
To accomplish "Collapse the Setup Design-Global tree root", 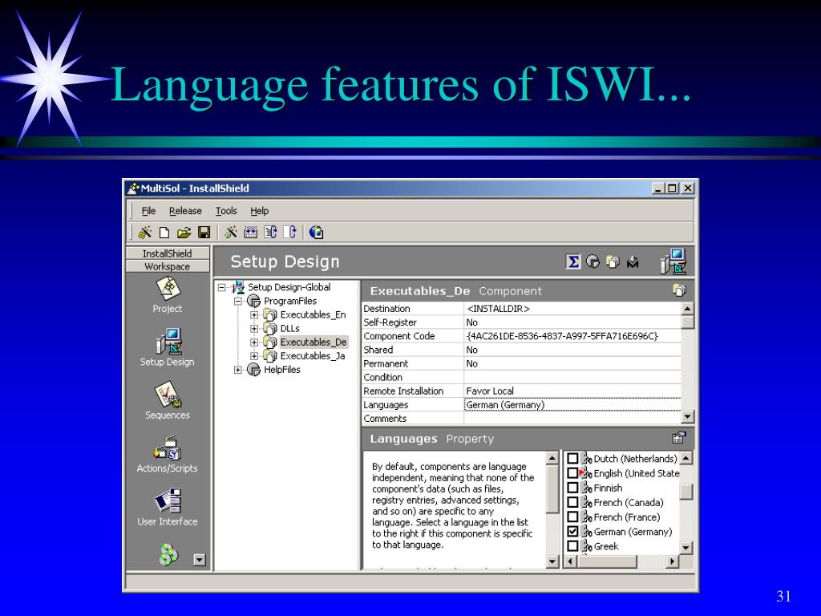I will [222, 287].
